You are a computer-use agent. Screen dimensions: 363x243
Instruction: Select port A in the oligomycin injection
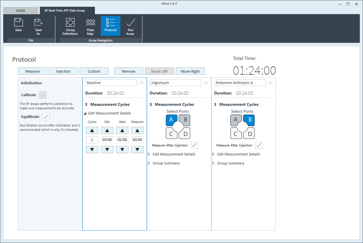[x=171, y=120]
